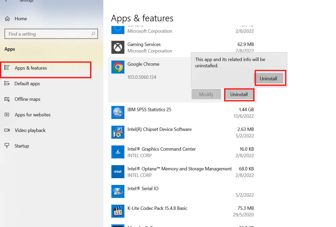
Task: Click the Home house icon
Action: coord(7,19)
